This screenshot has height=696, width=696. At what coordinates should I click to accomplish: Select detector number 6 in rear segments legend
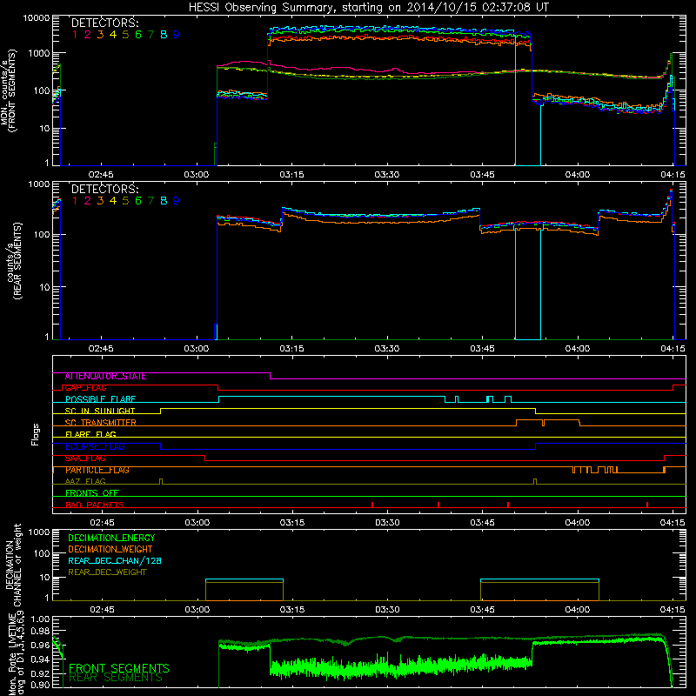[x=138, y=201]
